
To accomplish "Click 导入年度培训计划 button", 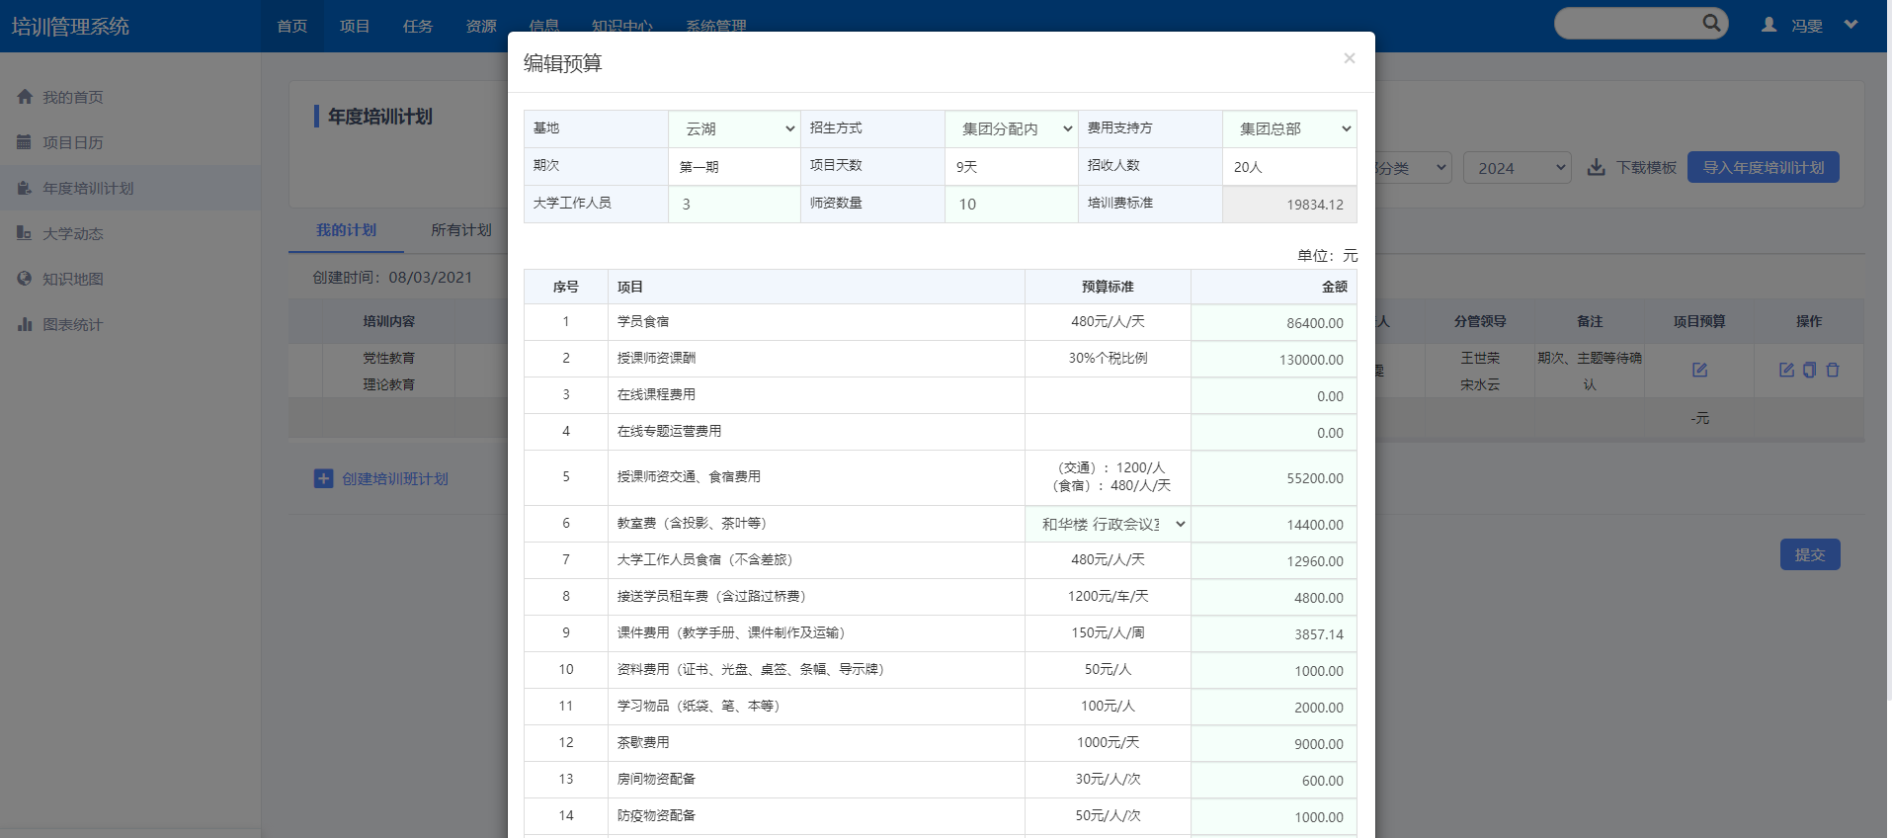I will (x=1763, y=167).
